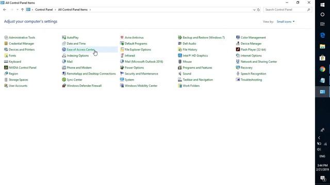Open Administrative Tools icon
330x185 pixels.
tap(6, 38)
